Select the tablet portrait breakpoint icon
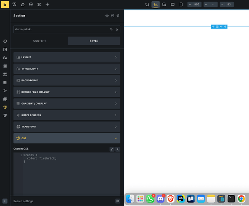249x206 pixels. (164, 5)
